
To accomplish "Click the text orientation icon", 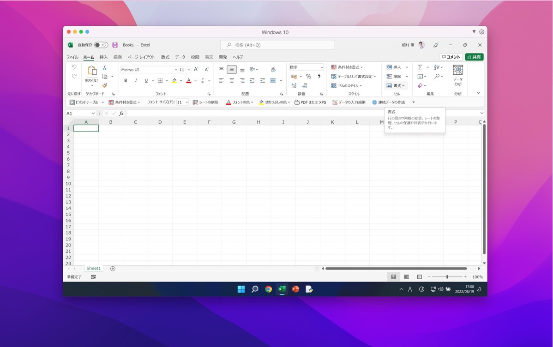I will [x=252, y=70].
